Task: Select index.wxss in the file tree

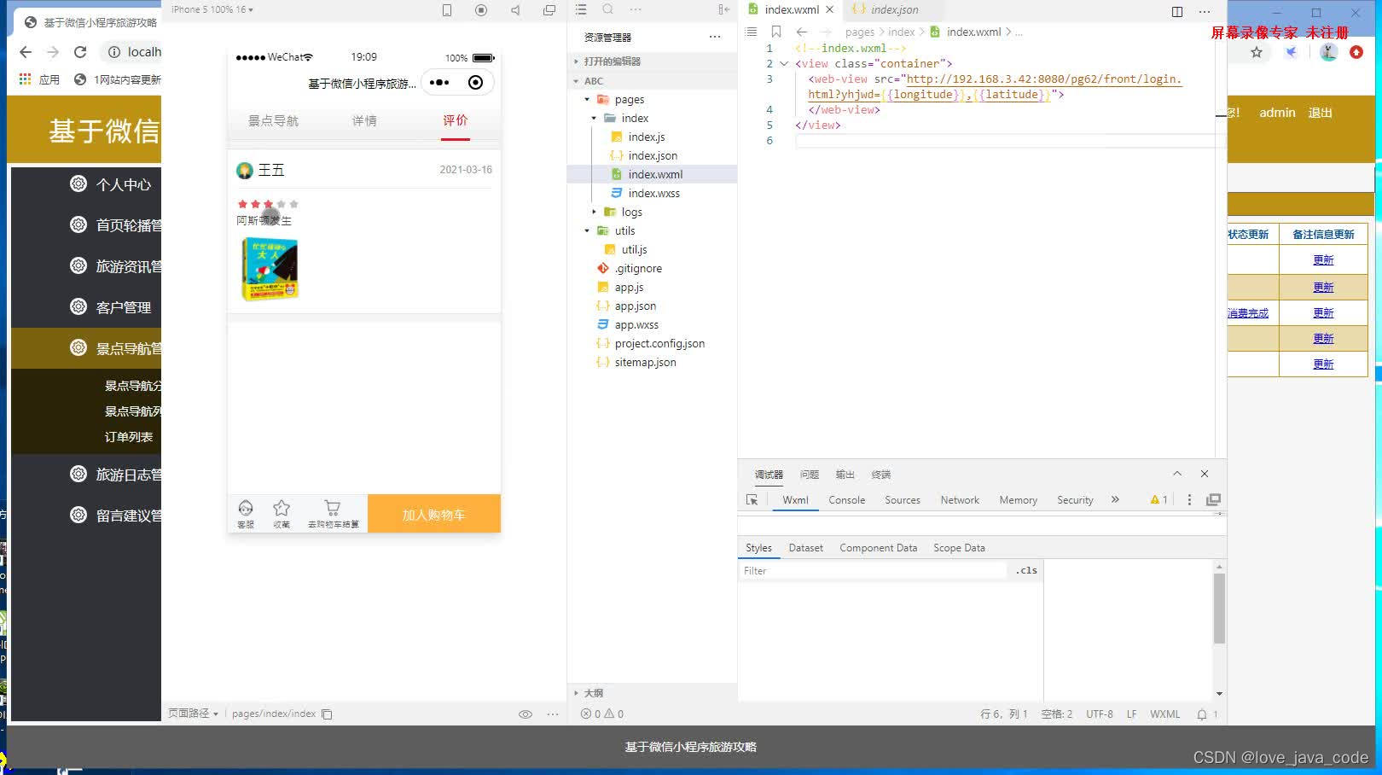Action: click(654, 194)
